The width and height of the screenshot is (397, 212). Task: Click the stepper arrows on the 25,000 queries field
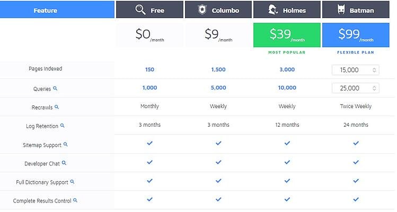[x=374, y=88]
